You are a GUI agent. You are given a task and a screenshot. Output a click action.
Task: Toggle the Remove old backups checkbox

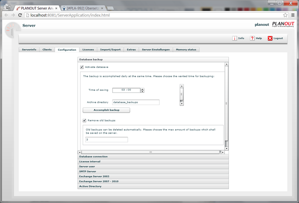pos(84,120)
